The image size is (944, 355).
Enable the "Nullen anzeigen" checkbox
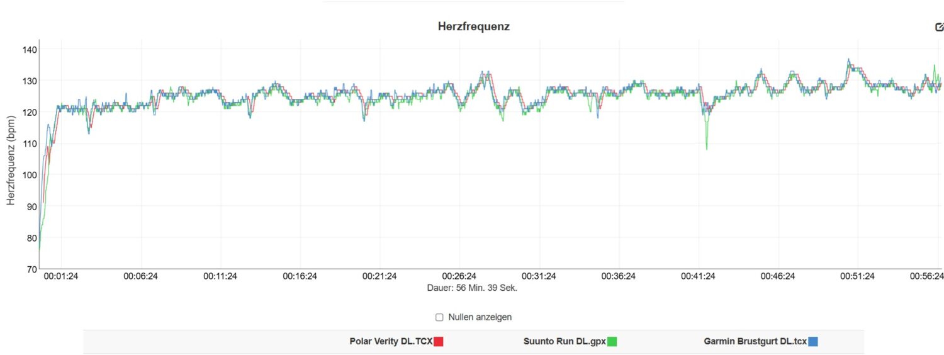pyautogui.click(x=439, y=317)
